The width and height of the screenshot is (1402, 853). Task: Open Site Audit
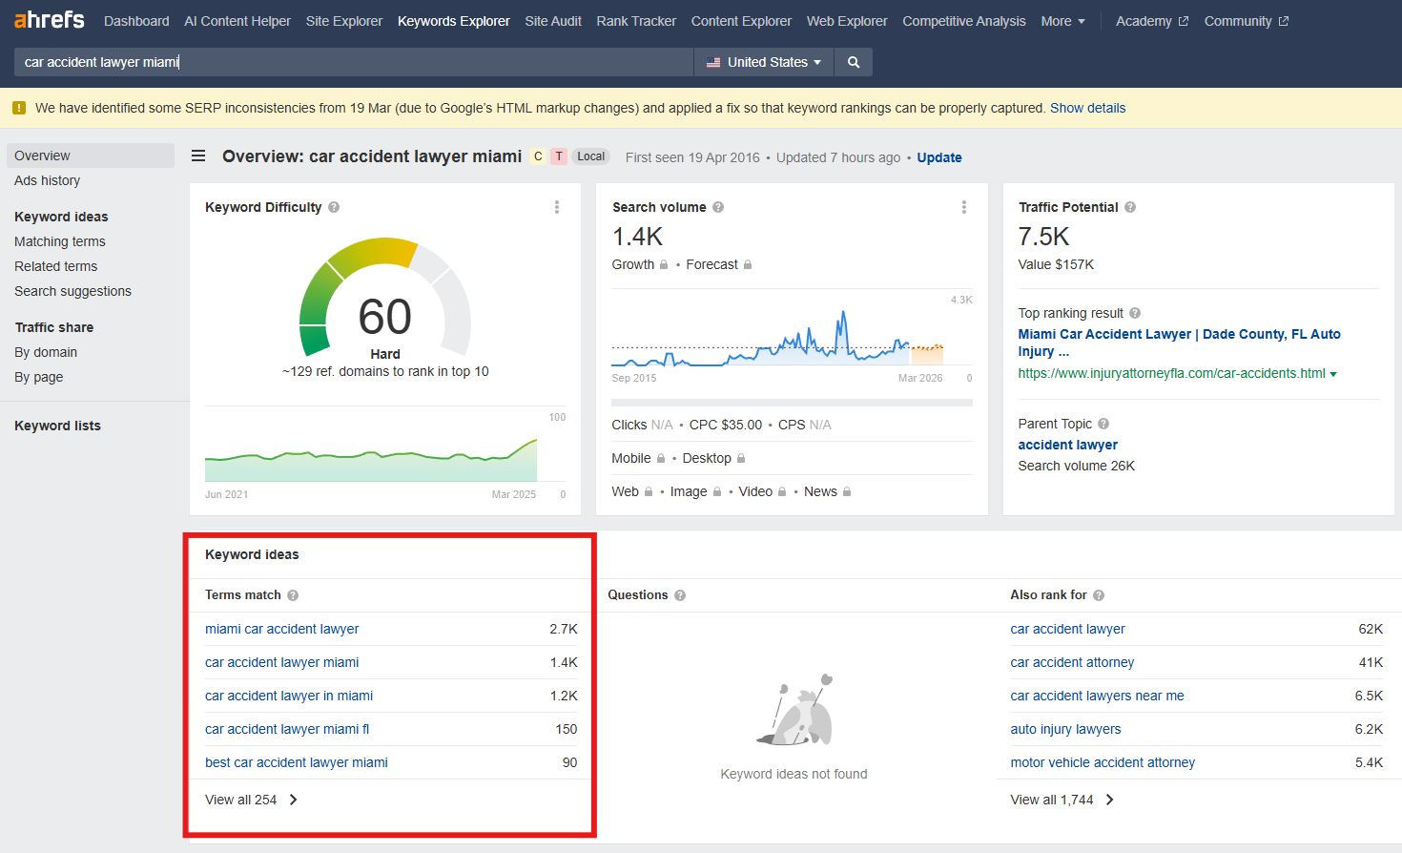tap(553, 21)
